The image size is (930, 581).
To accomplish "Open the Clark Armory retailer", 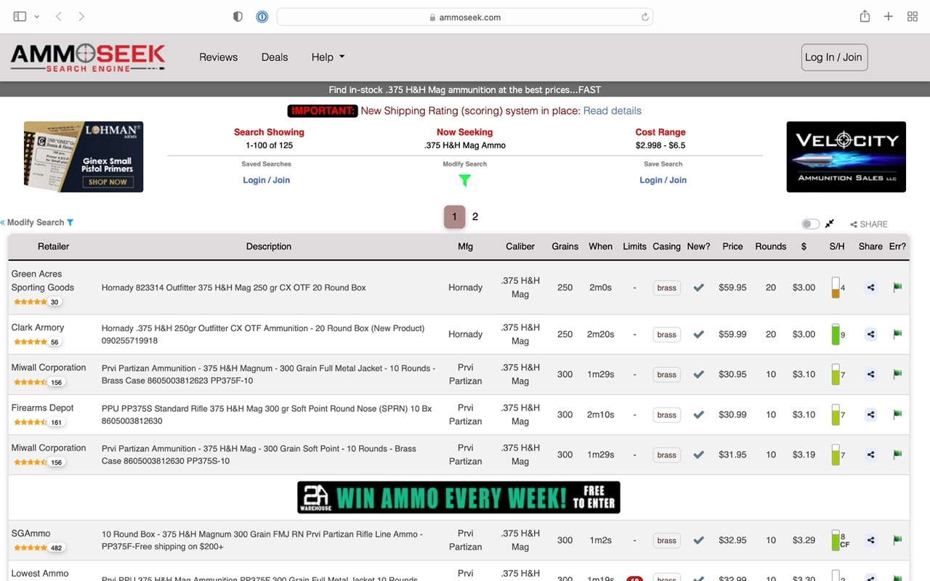I will coord(38,328).
